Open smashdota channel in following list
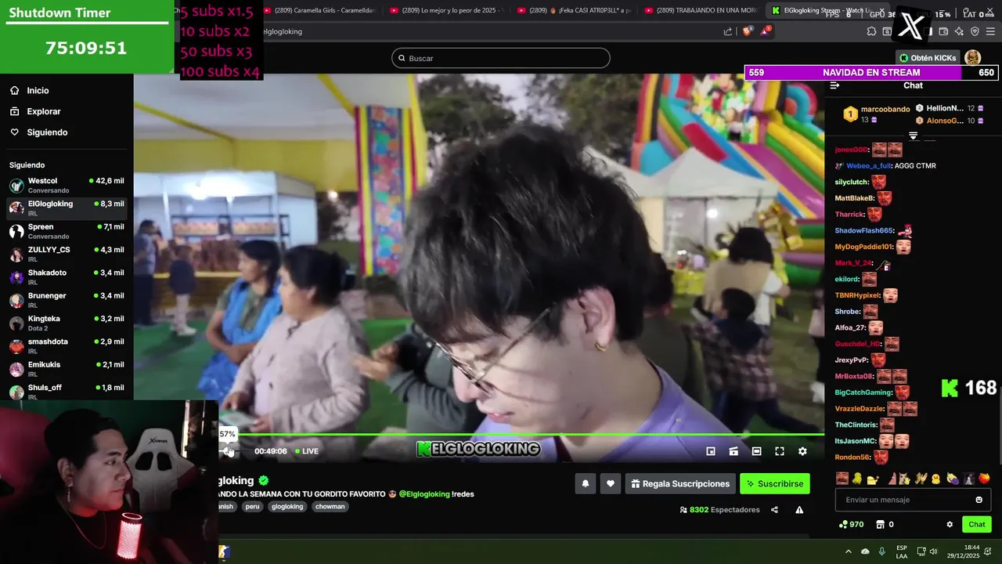Viewport: 1002px width, 564px height. tap(67, 345)
